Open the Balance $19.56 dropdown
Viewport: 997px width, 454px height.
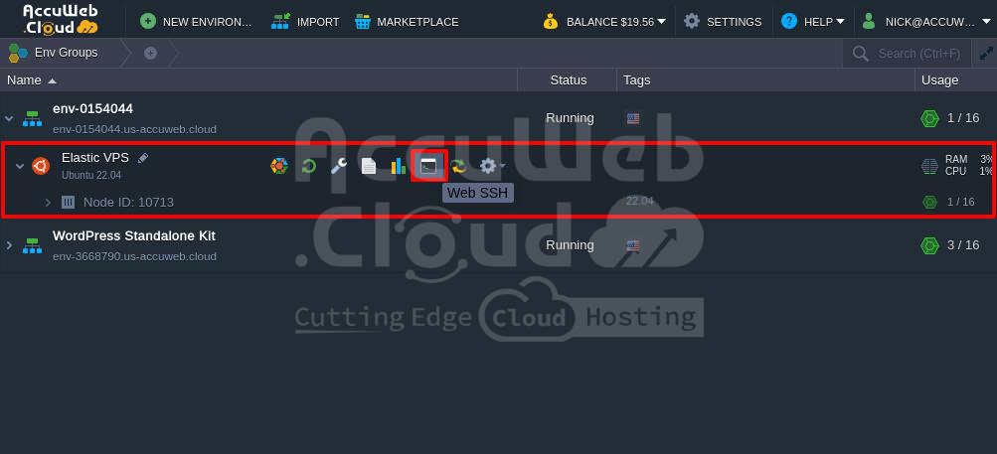point(604,22)
